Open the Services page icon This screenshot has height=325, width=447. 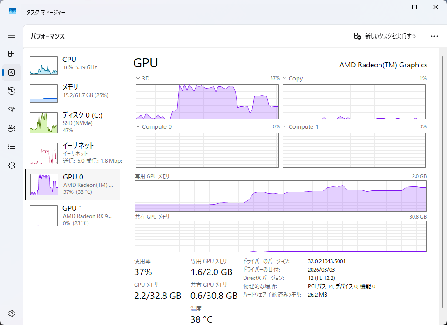pos(12,166)
